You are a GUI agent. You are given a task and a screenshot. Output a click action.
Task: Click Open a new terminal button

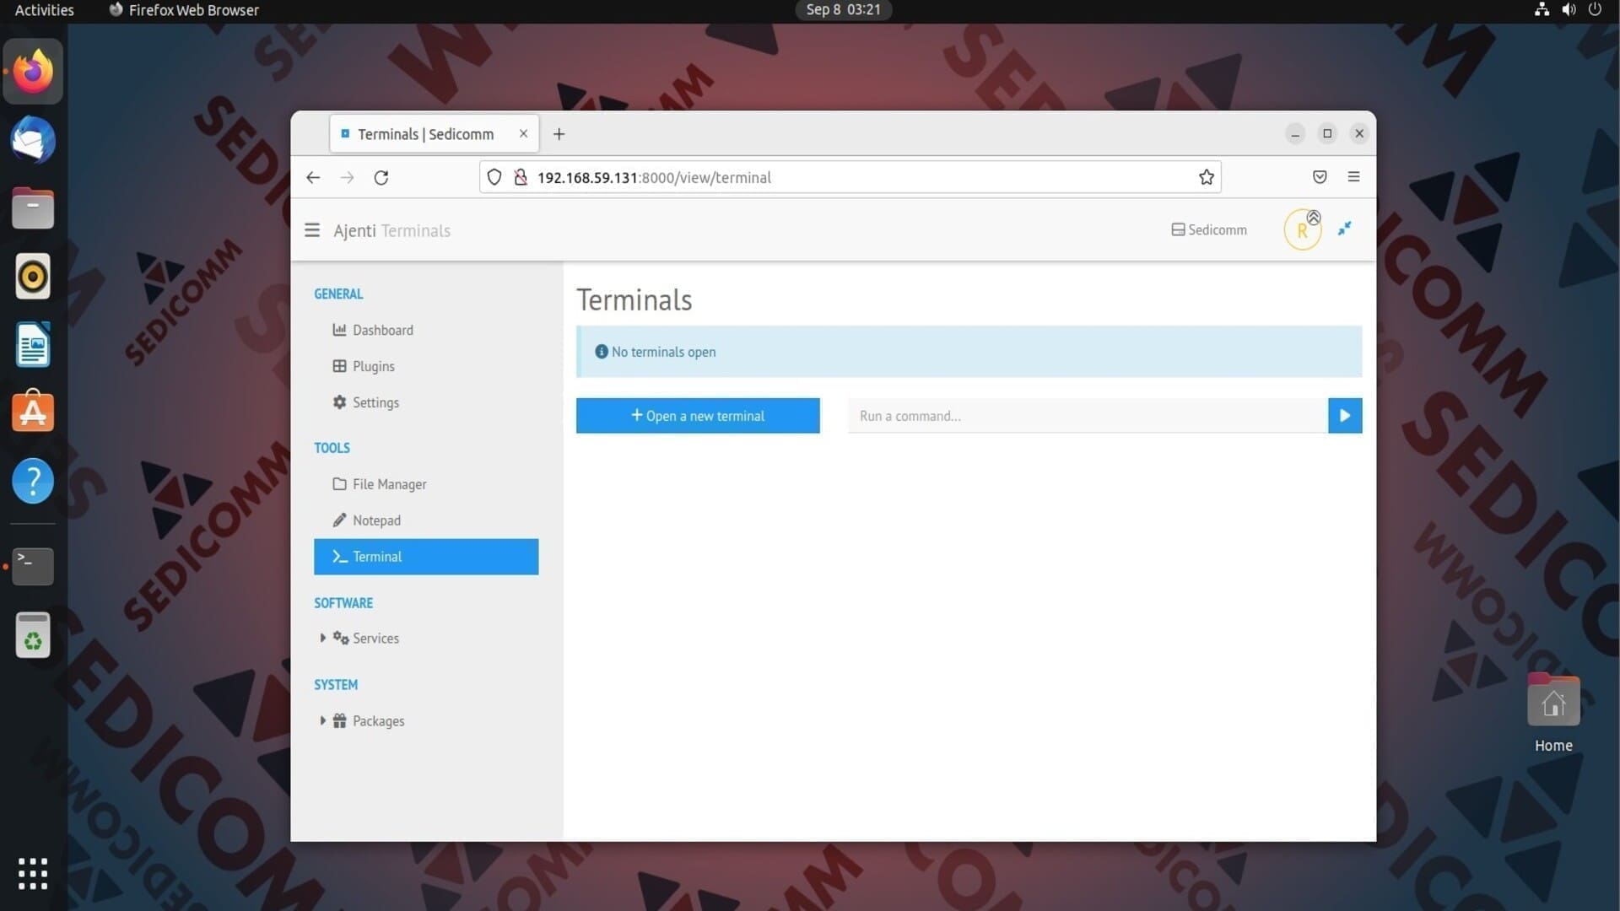pos(698,416)
